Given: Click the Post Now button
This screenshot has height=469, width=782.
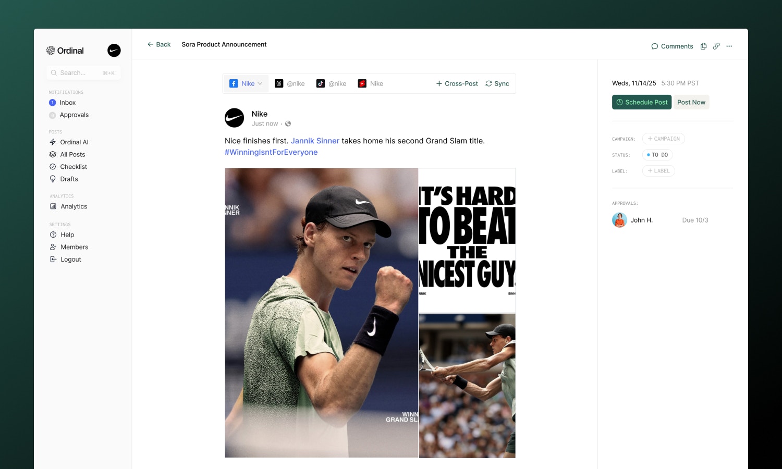Looking at the screenshot, I should [691, 102].
